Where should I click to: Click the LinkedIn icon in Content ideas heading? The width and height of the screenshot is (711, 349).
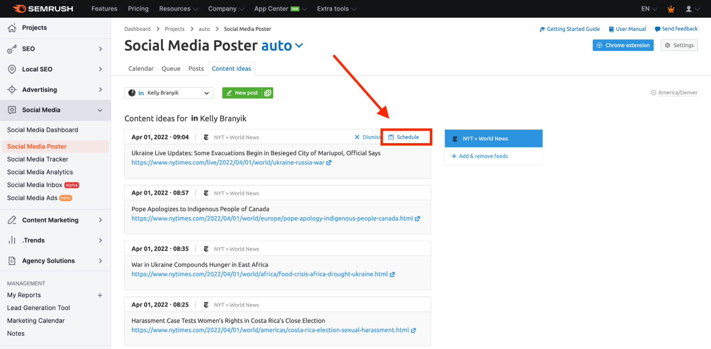pyautogui.click(x=195, y=118)
